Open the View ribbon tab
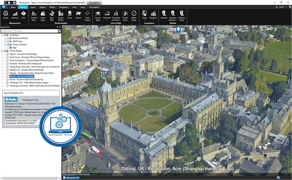 74,7
